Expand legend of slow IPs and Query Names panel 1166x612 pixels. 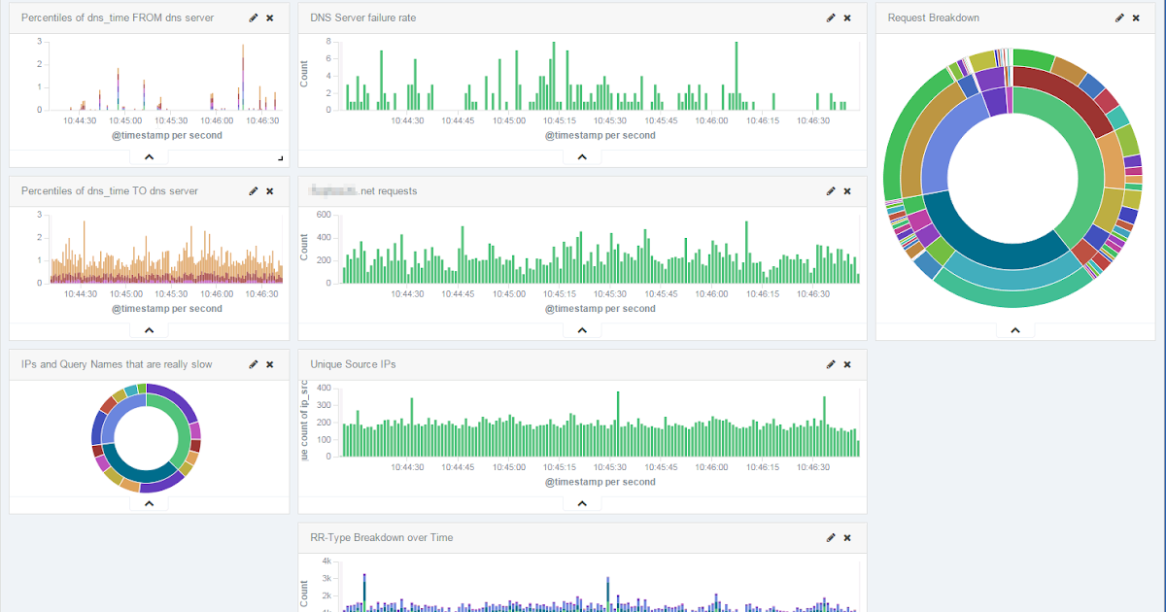coord(149,503)
